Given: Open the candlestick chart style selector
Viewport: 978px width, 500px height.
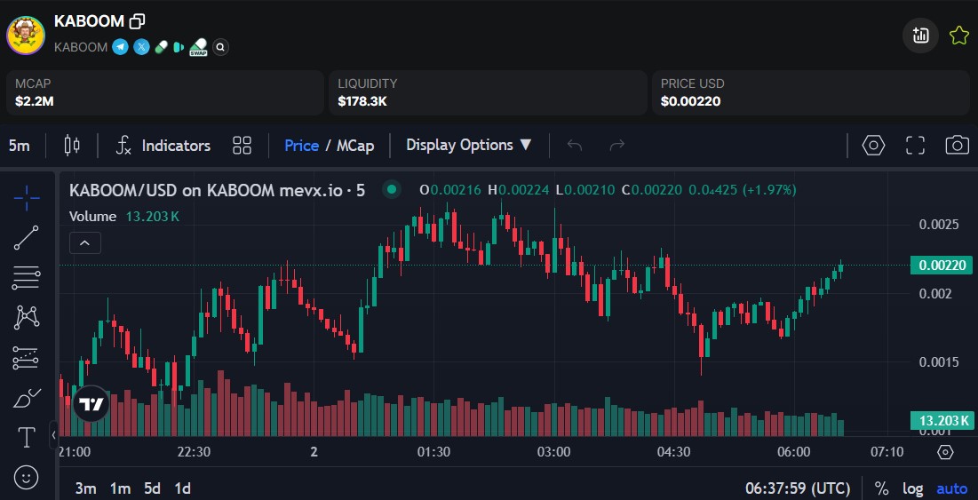Looking at the screenshot, I should (72, 146).
